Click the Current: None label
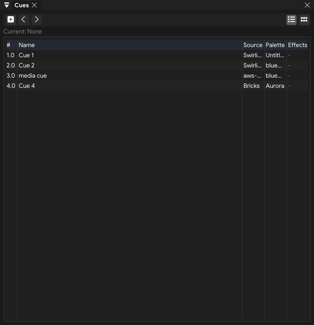This screenshot has height=325, width=314. (x=23, y=32)
